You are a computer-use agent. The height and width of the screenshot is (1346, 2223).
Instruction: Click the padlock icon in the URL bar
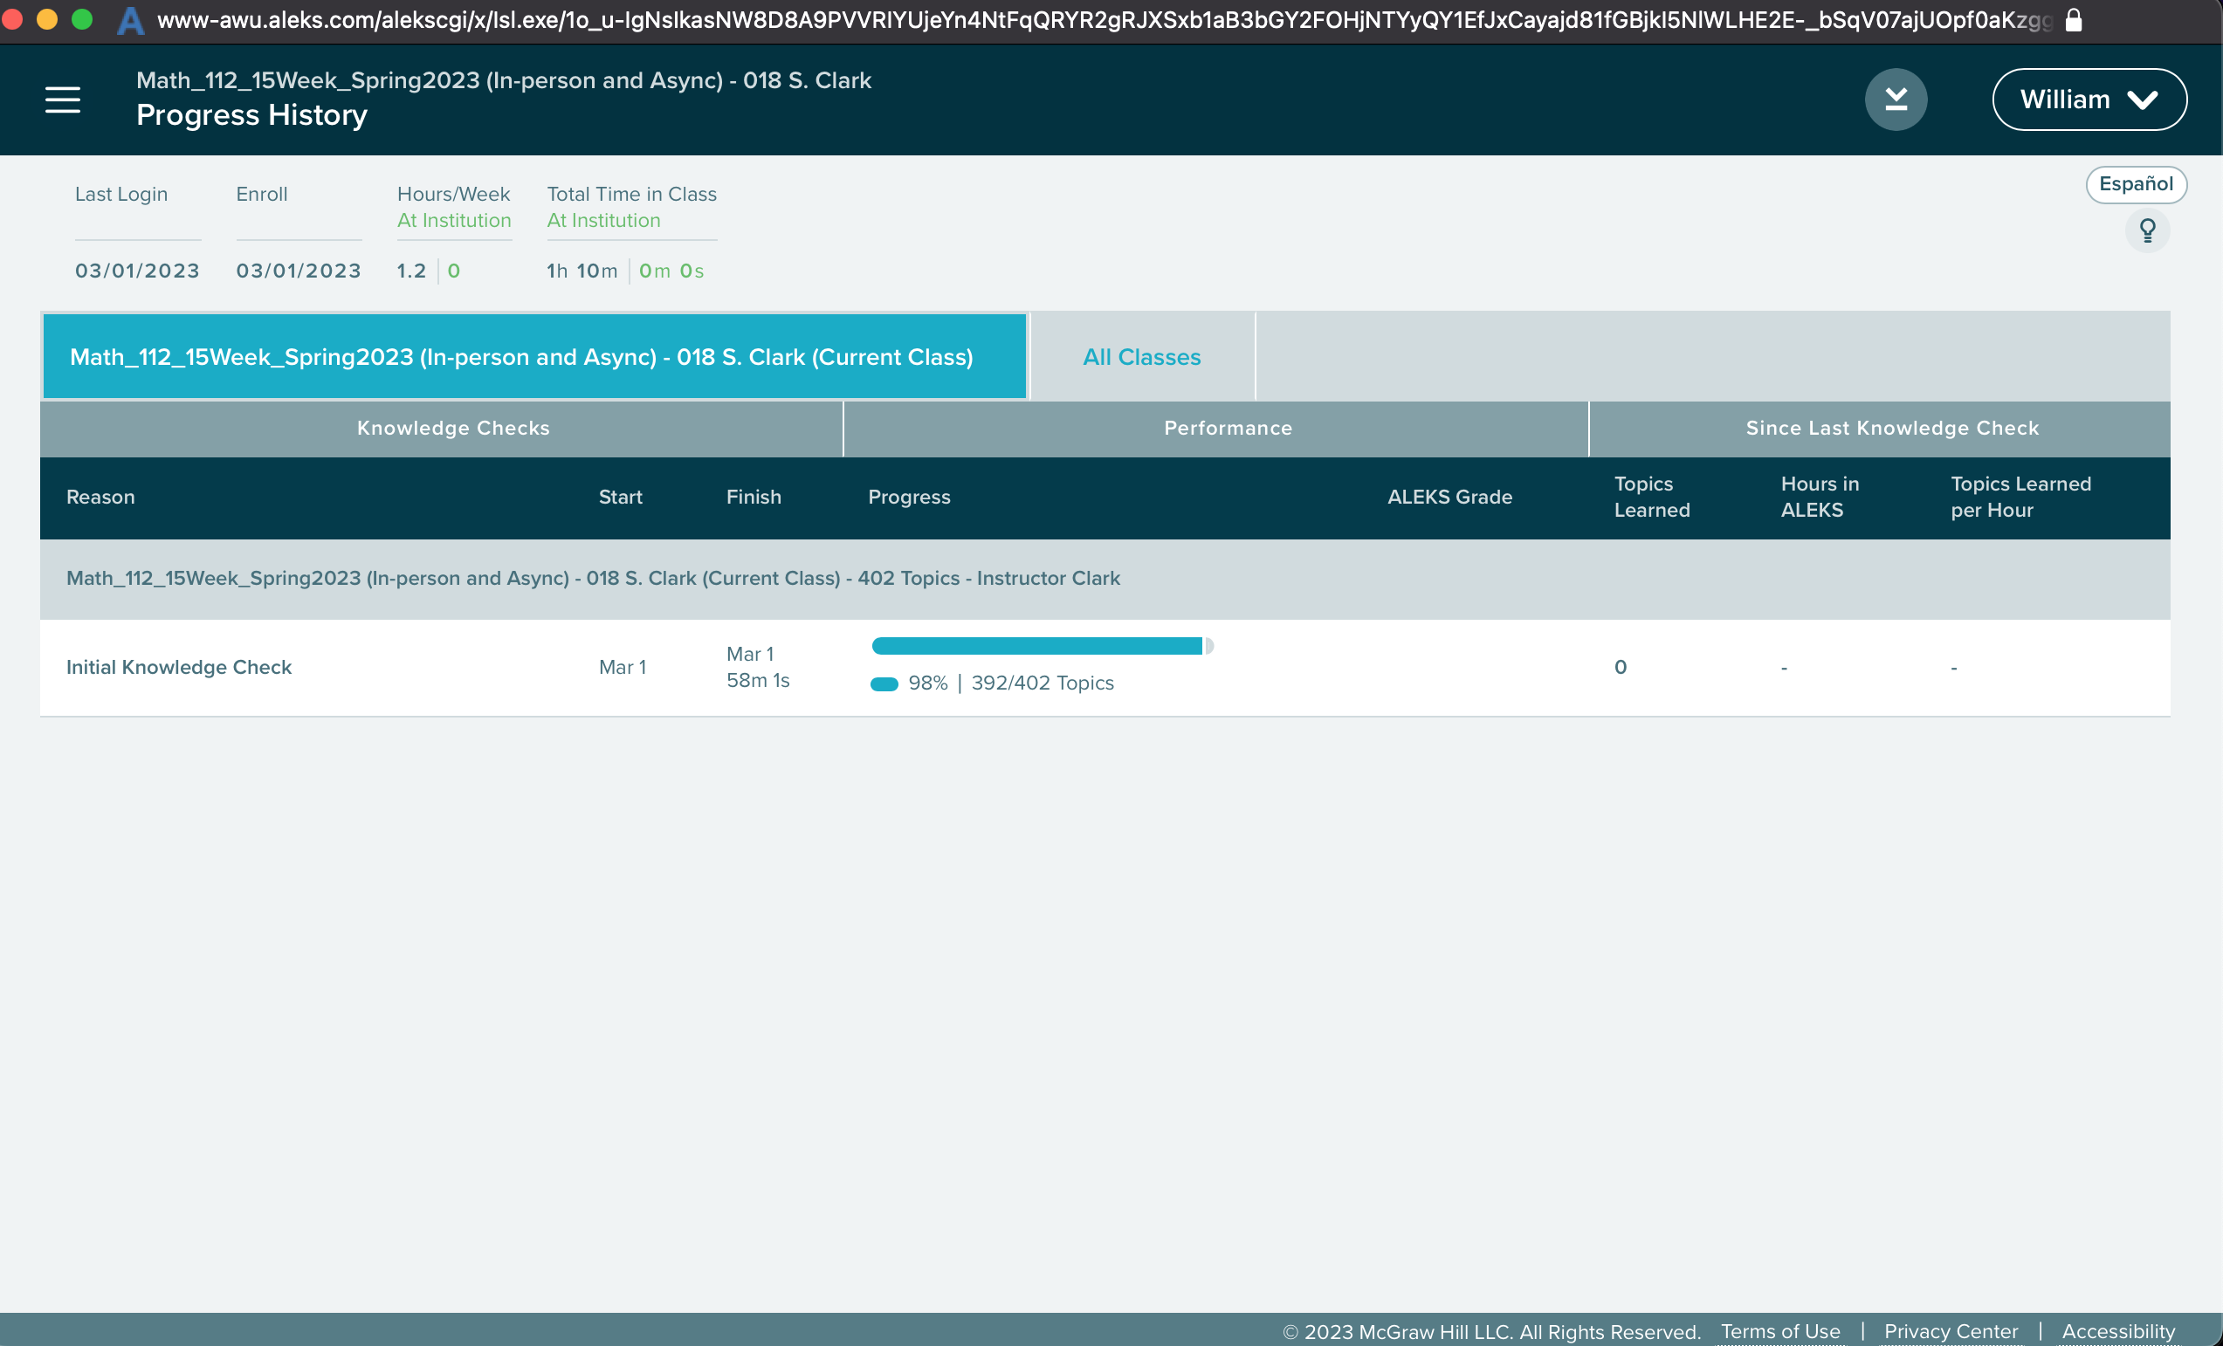[2073, 20]
